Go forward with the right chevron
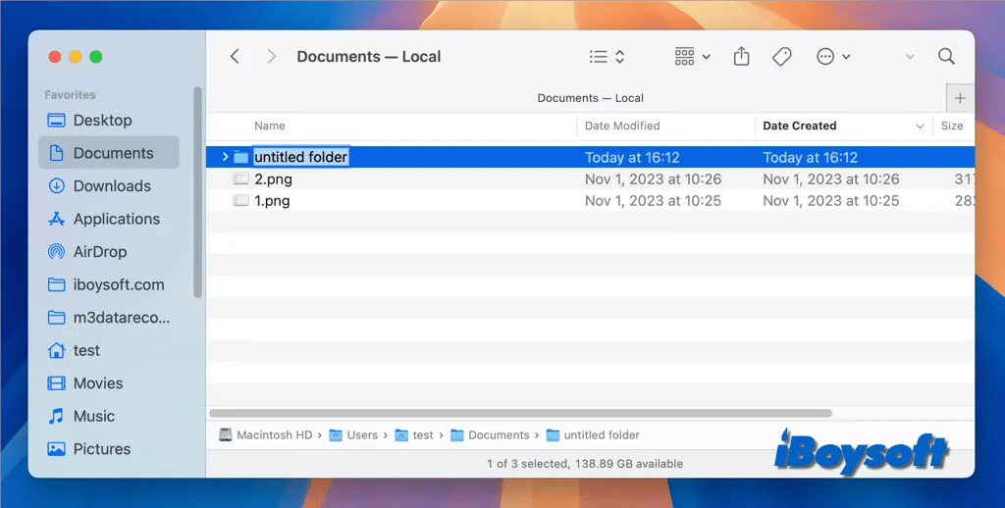This screenshot has height=508, width=1005. [272, 56]
